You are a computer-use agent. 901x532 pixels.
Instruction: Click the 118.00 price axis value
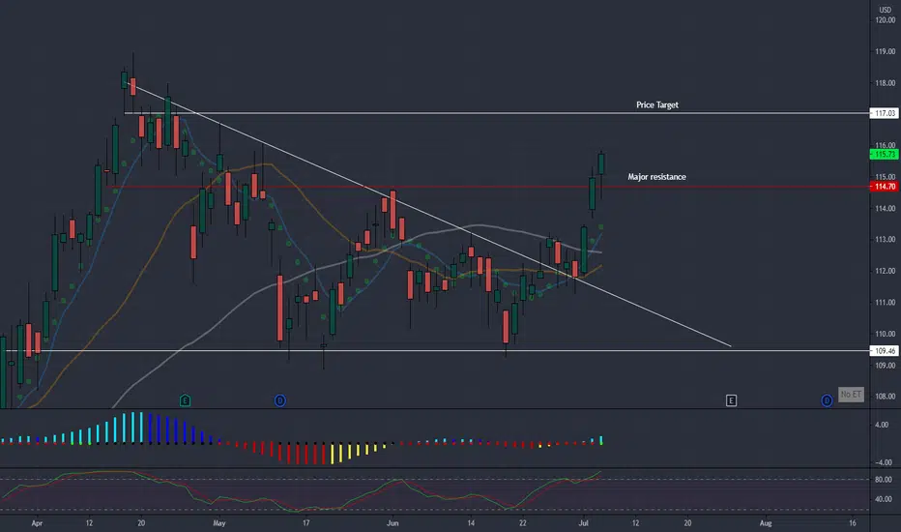tap(885, 83)
